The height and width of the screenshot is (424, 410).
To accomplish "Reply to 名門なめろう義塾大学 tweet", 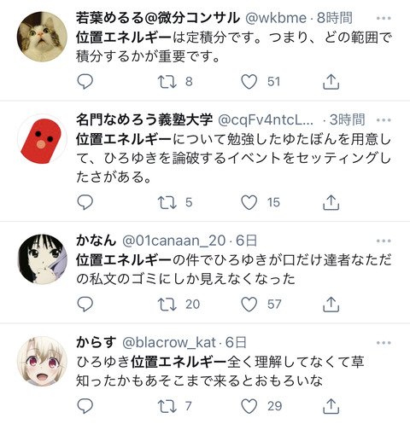I will (85, 202).
